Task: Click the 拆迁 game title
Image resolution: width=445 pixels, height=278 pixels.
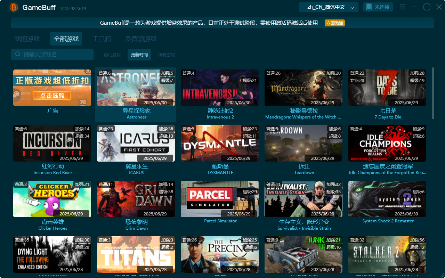Action: [x=304, y=166]
